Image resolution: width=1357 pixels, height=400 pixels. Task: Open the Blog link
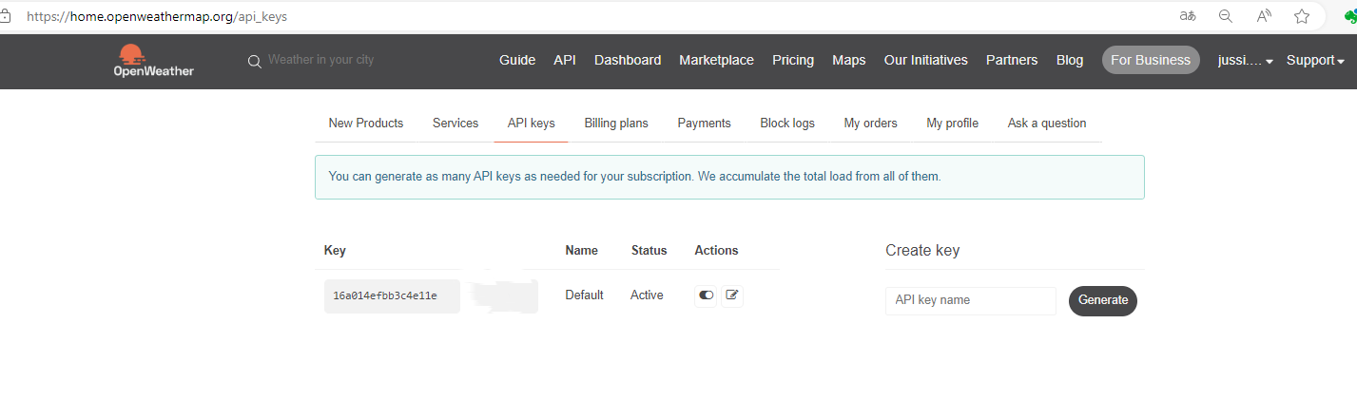coord(1070,60)
